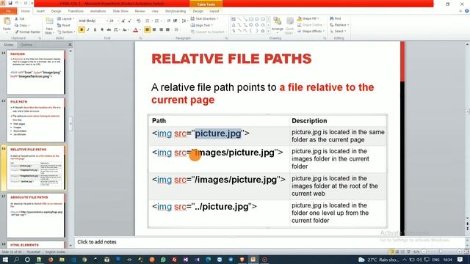Increase the list indent level
This screenshot has height=264, width=470.
[176, 21]
